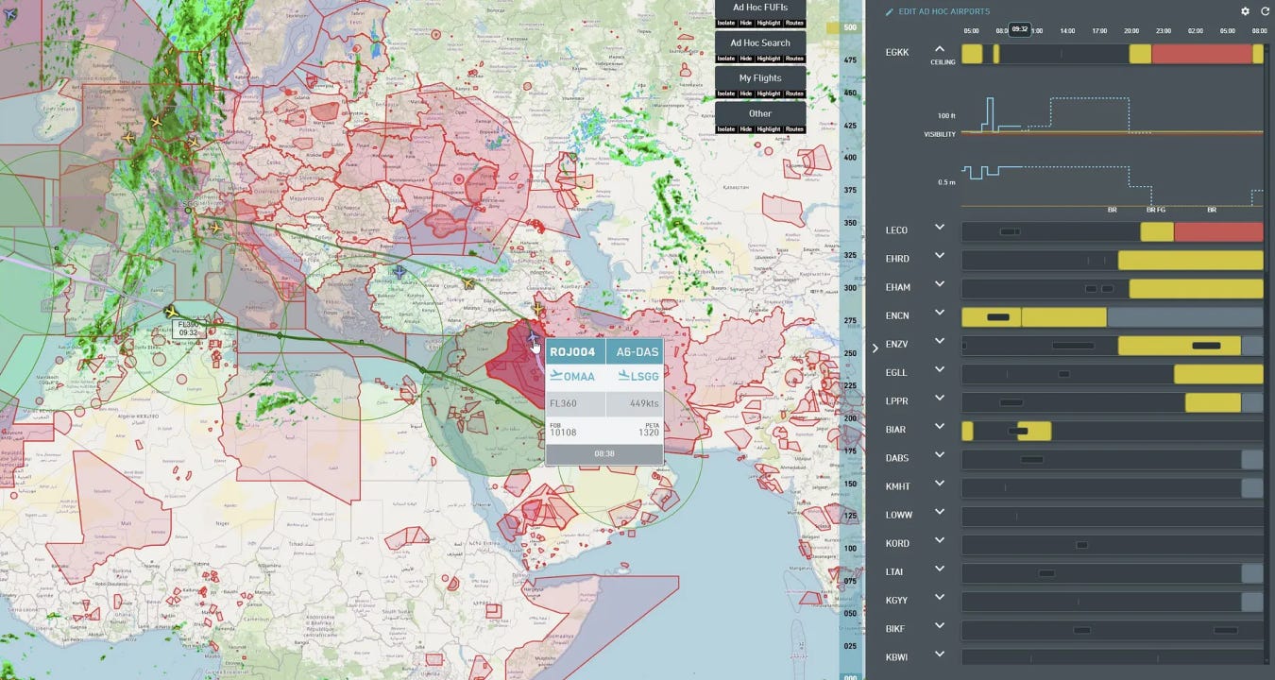This screenshot has width=1275, height=680.
Task: Click the aircraft icon in top-left map corner
Action: [10, 14]
